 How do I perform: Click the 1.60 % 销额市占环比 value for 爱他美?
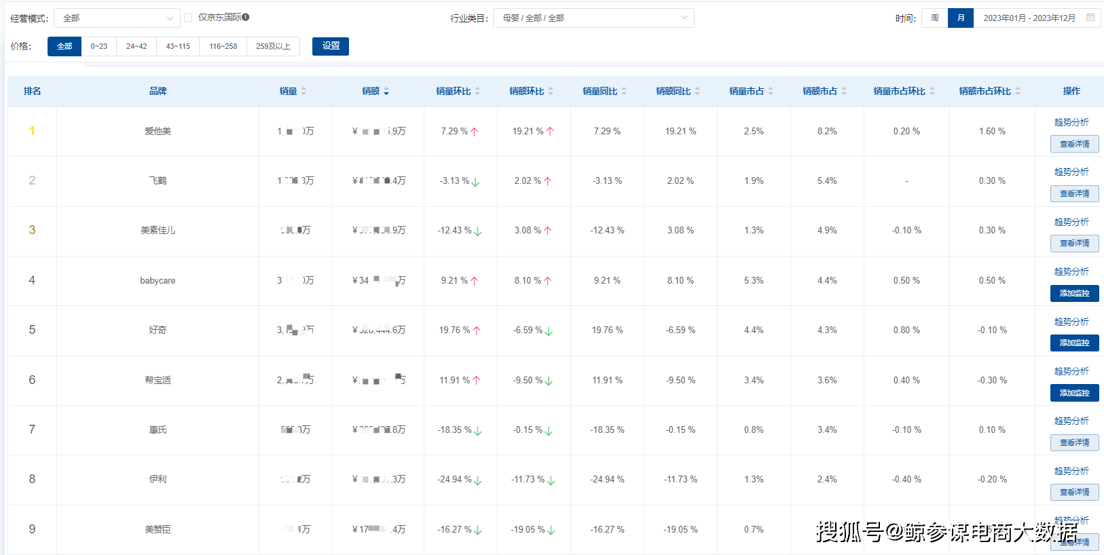(x=992, y=131)
